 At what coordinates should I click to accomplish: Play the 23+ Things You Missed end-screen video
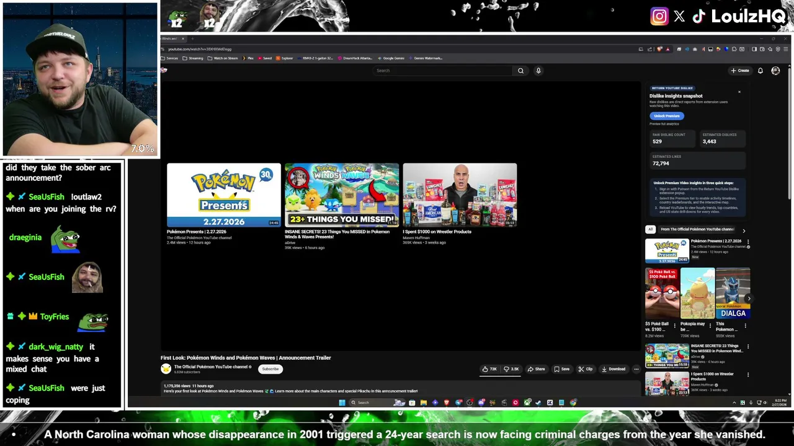click(x=342, y=195)
